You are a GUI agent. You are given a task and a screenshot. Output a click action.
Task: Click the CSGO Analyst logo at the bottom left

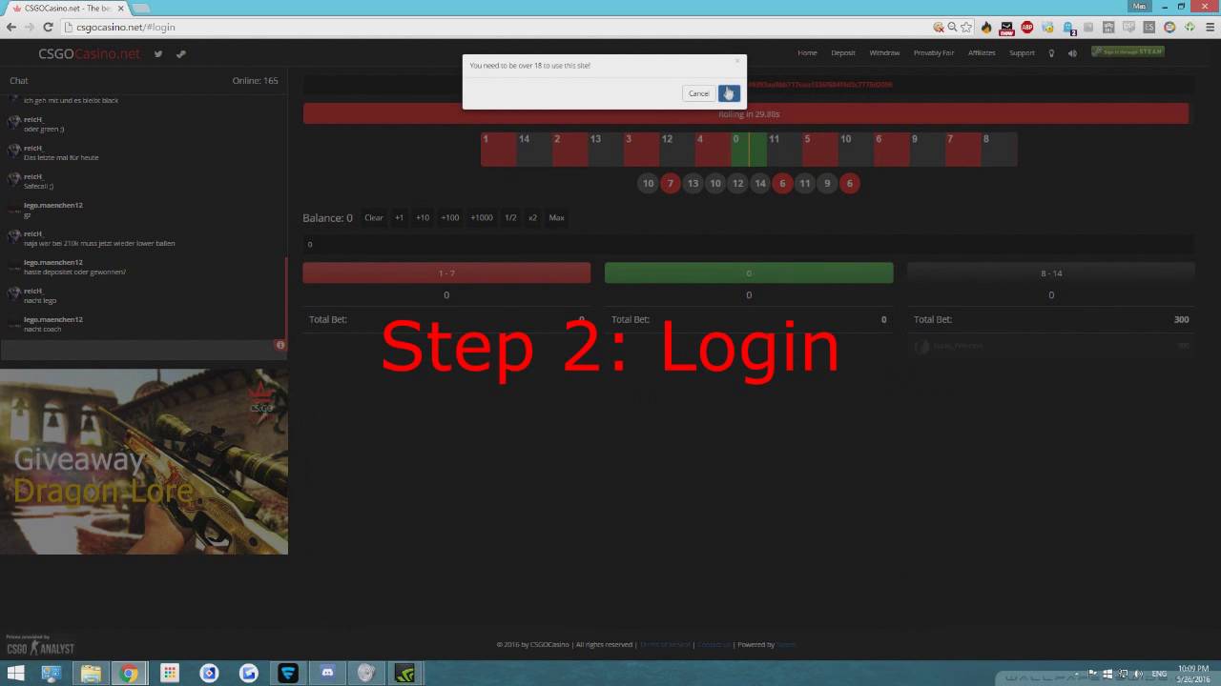tap(40, 646)
